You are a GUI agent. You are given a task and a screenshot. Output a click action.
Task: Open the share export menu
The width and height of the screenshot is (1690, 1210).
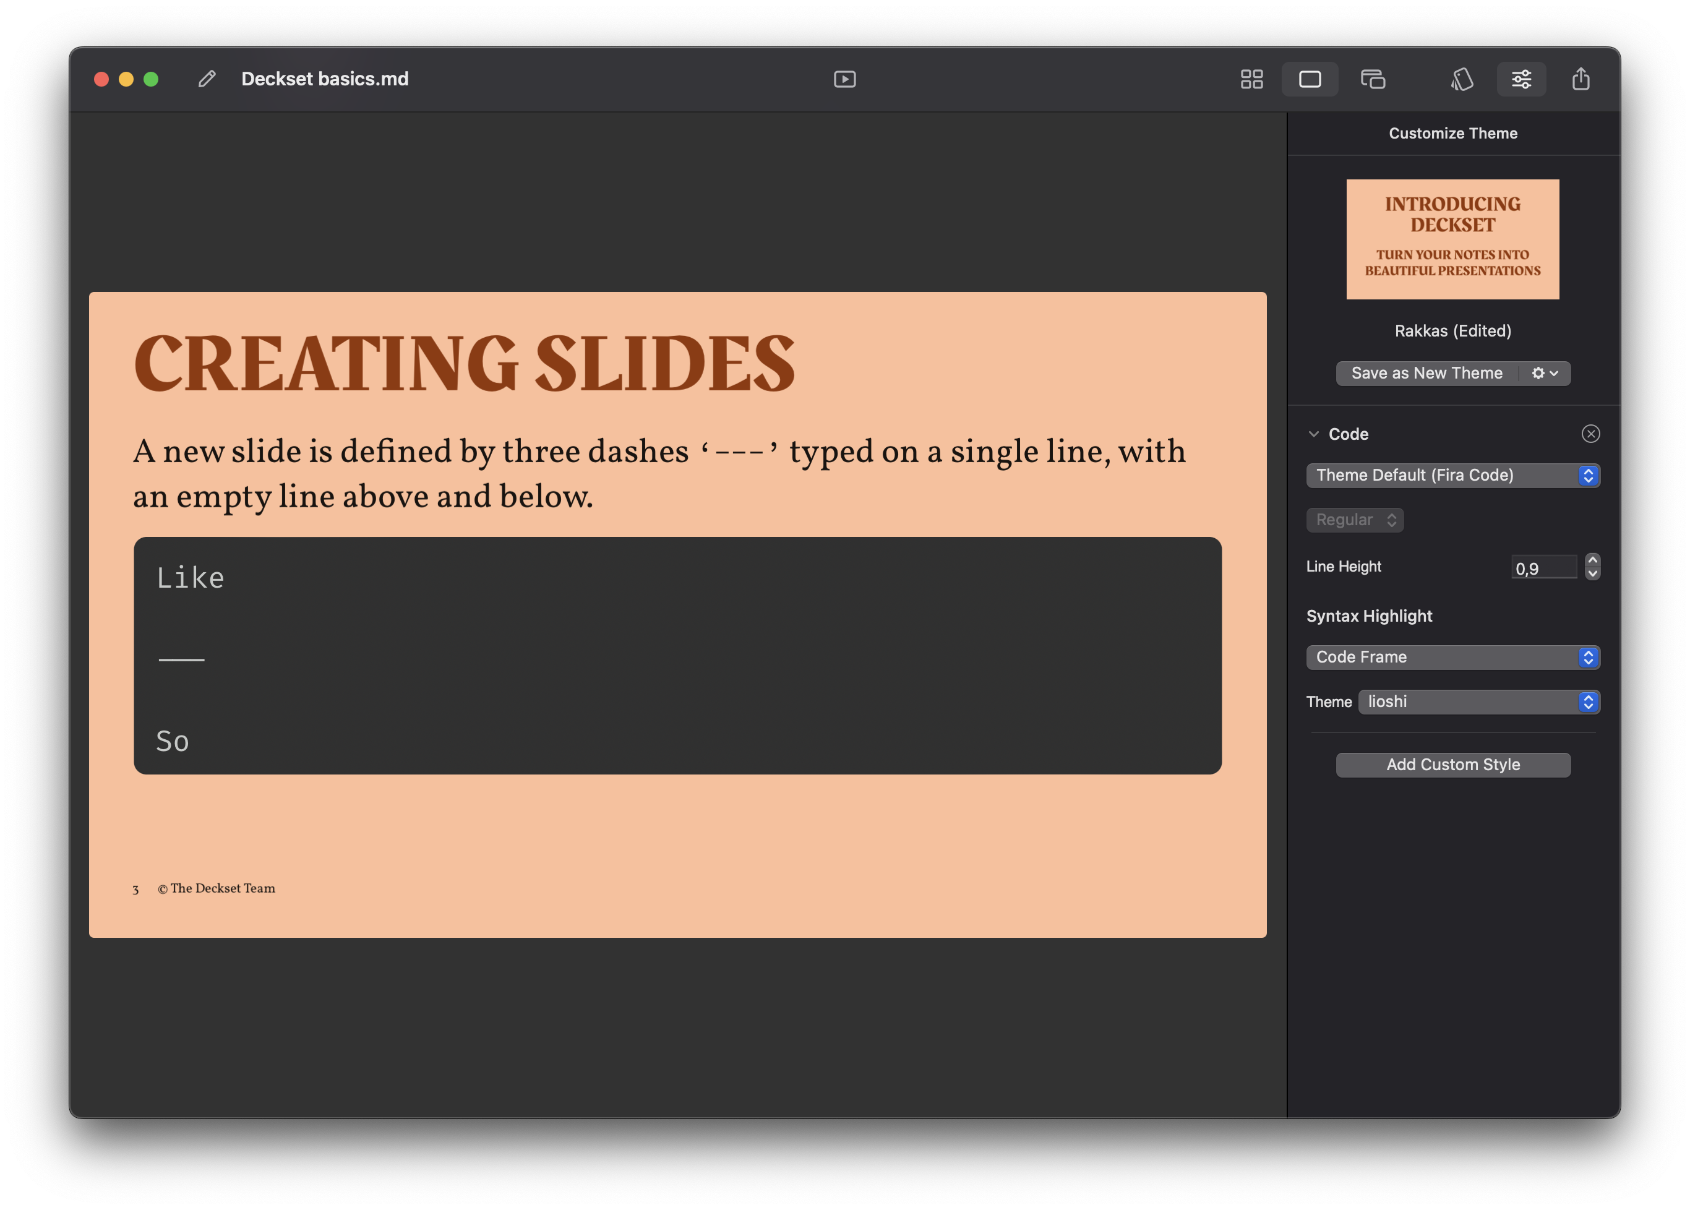pyautogui.click(x=1581, y=79)
